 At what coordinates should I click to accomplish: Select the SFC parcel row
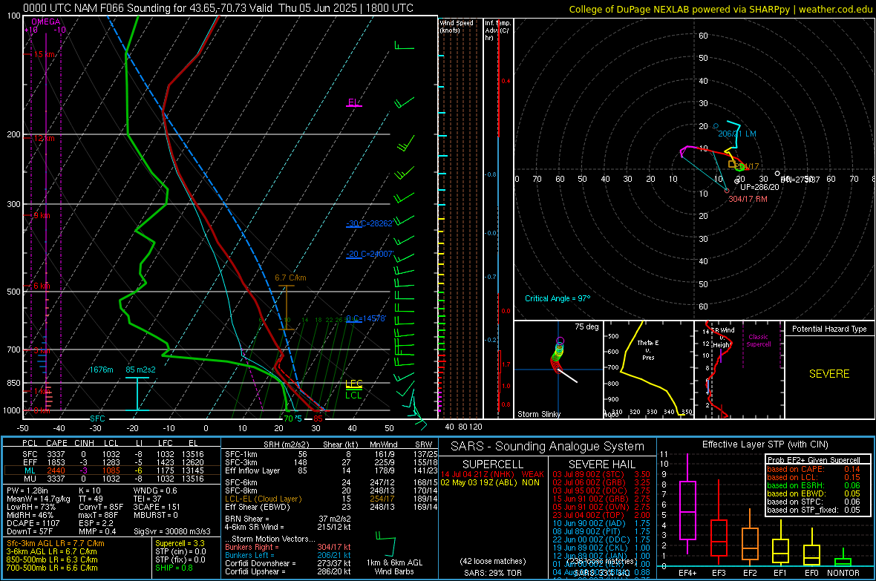pos(113,454)
